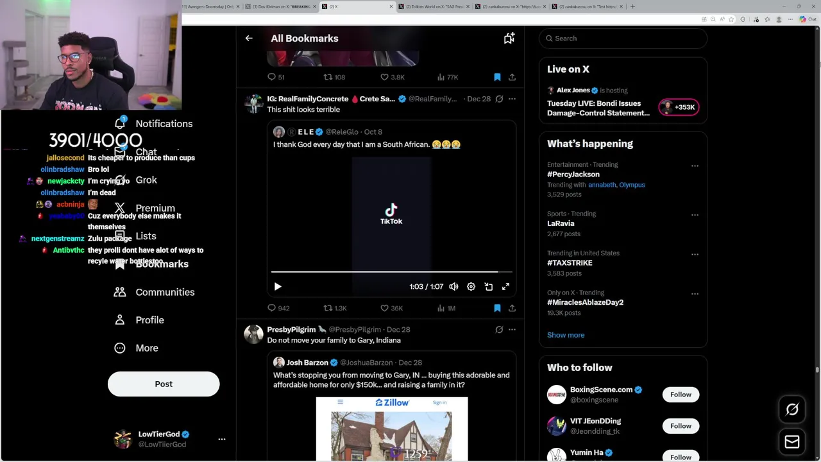The height and width of the screenshot is (462, 821).
Task: Open Premium in the sidebar
Action: [x=144, y=209]
